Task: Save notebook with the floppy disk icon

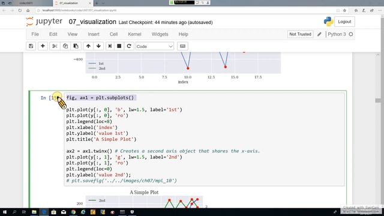Action: (x=31, y=46)
